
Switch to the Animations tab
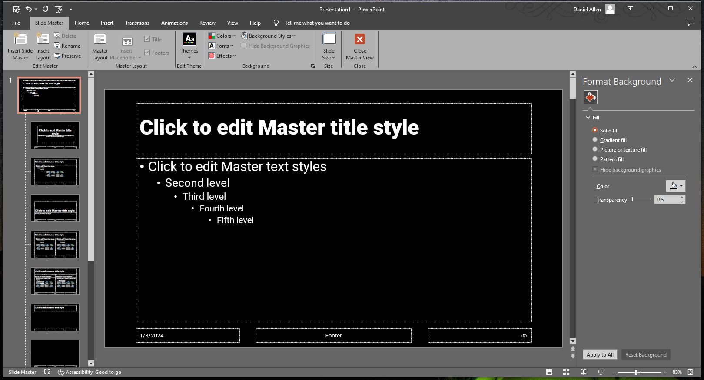(x=174, y=23)
